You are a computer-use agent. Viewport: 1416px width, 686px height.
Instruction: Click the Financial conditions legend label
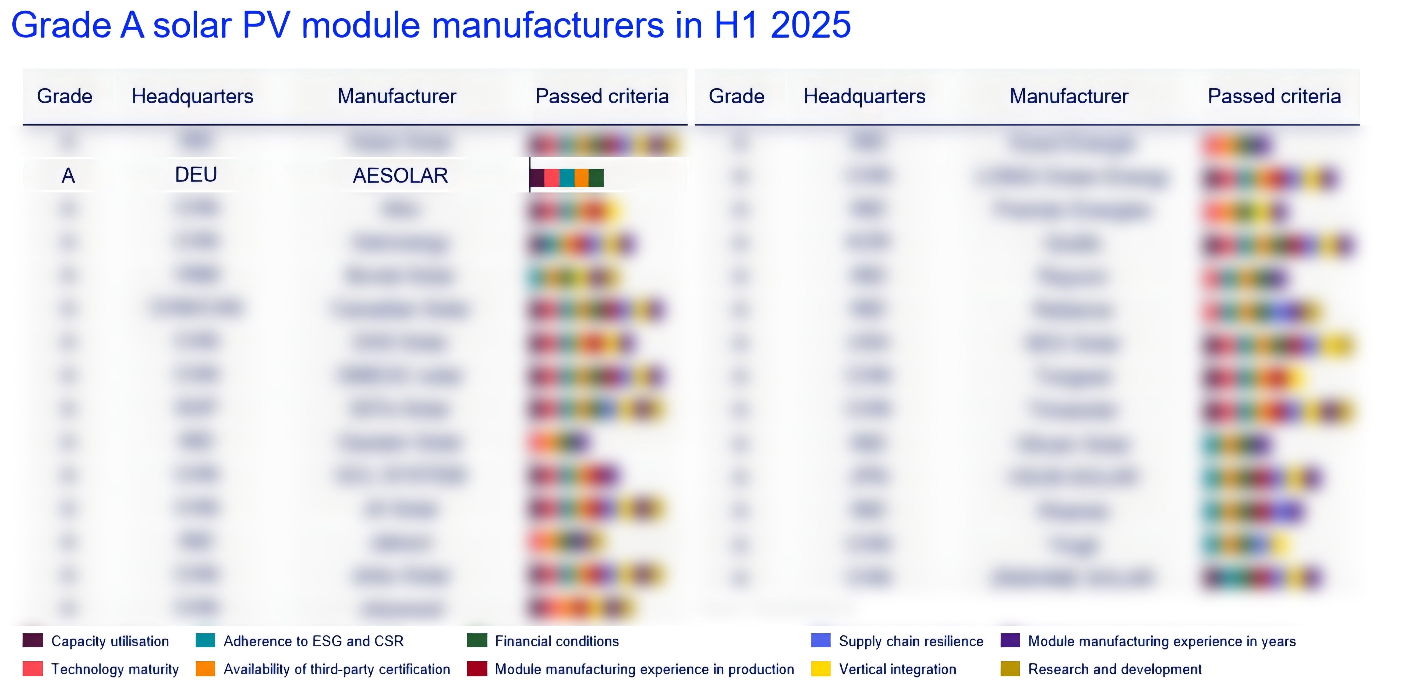pyautogui.click(x=556, y=641)
